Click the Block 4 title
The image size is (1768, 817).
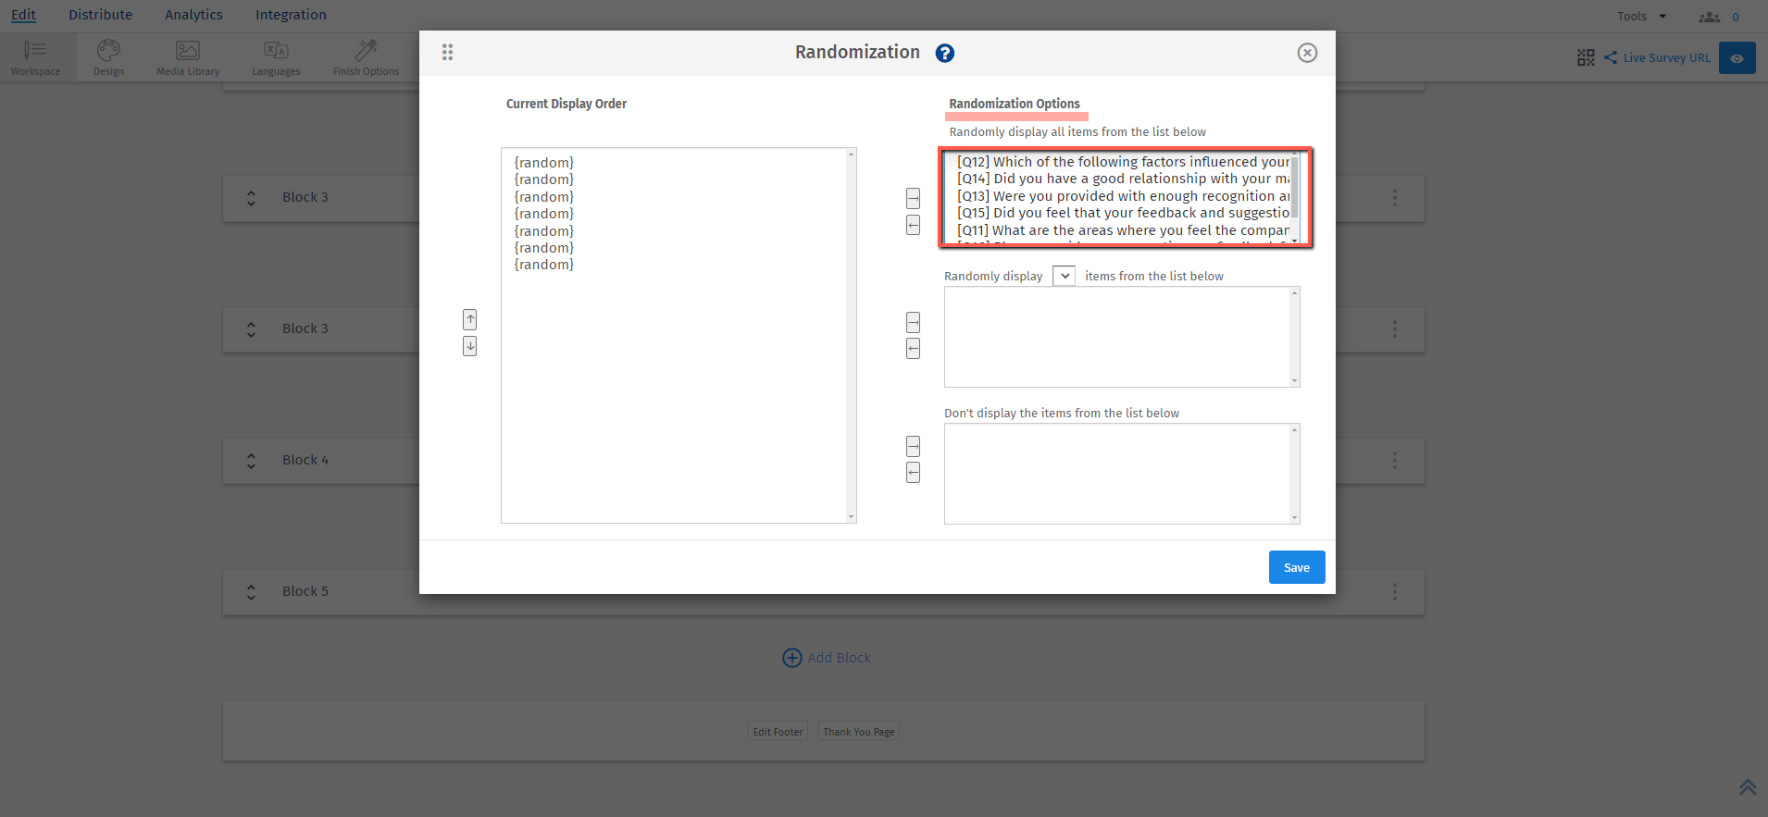305,460
